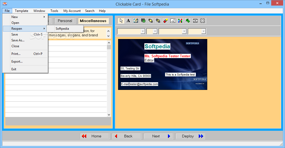Choose Open from the File menu
Viewport: 285px width, 148px height.
click(25, 23)
